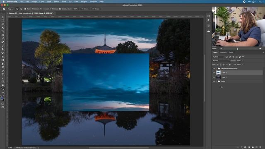265x149 pixels.
Task: Select the Hand tool
Action: point(3,85)
